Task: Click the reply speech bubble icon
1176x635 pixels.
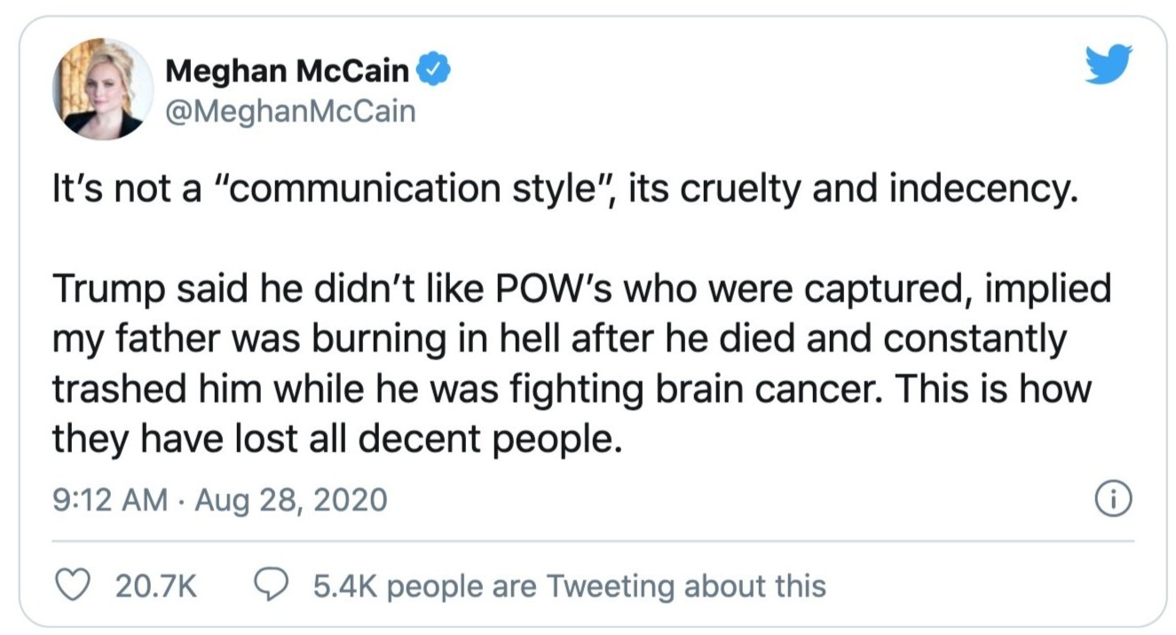Action: 274,584
